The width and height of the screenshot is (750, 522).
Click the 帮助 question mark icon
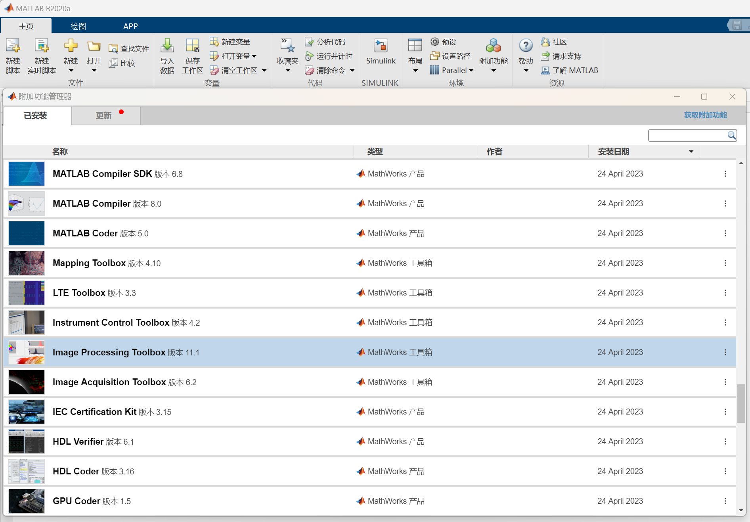[x=526, y=46]
